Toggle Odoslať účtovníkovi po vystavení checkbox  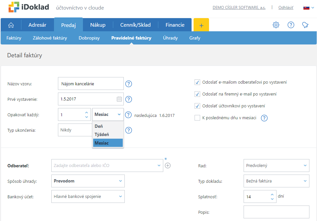[x=198, y=106]
